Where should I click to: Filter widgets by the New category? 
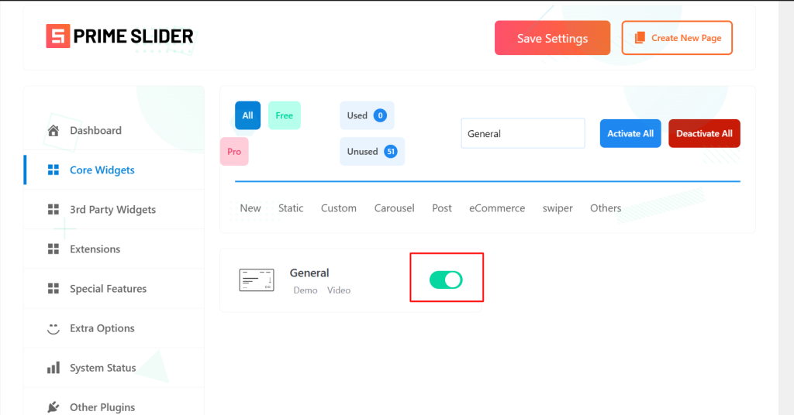tap(250, 207)
